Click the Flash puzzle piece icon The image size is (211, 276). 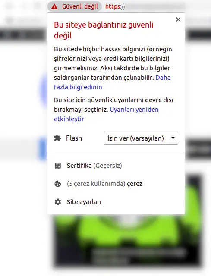[57, 138]
